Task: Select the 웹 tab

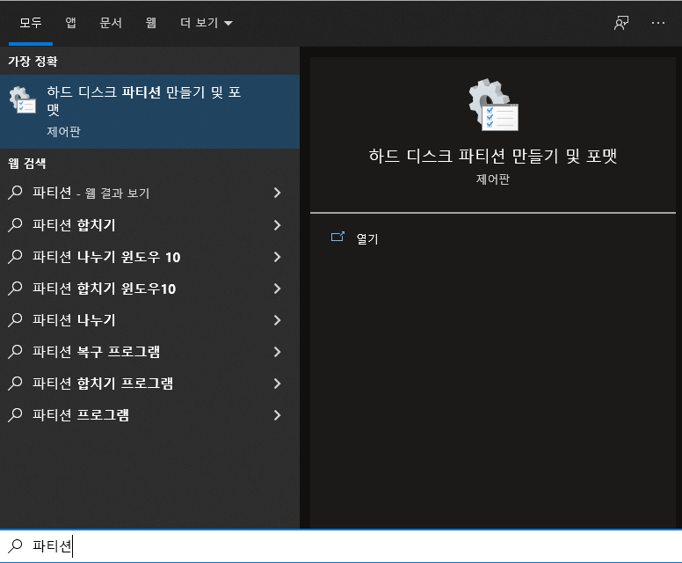Action: (151, 23)
